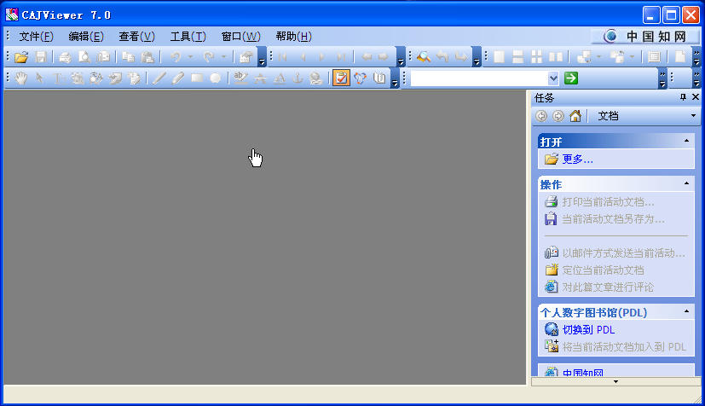This screenshot has height=406, width=705.
Task: Click the 打印当前活动文档... item
Action: [x=608, y=202]
